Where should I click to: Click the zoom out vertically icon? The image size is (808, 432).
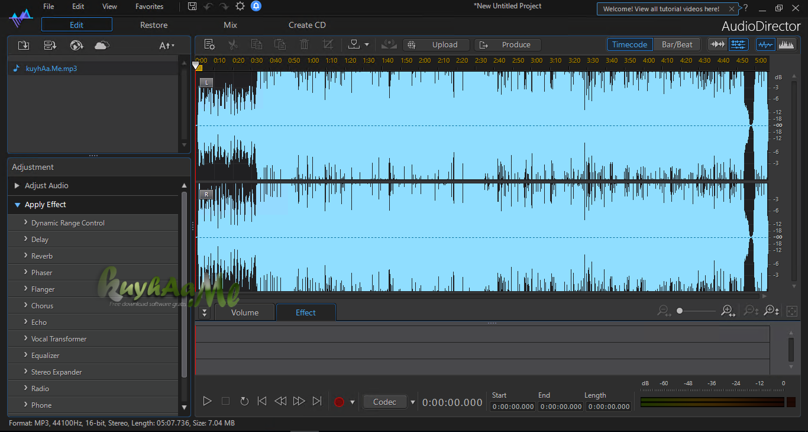pyautogui.click(x=751, y=311)
